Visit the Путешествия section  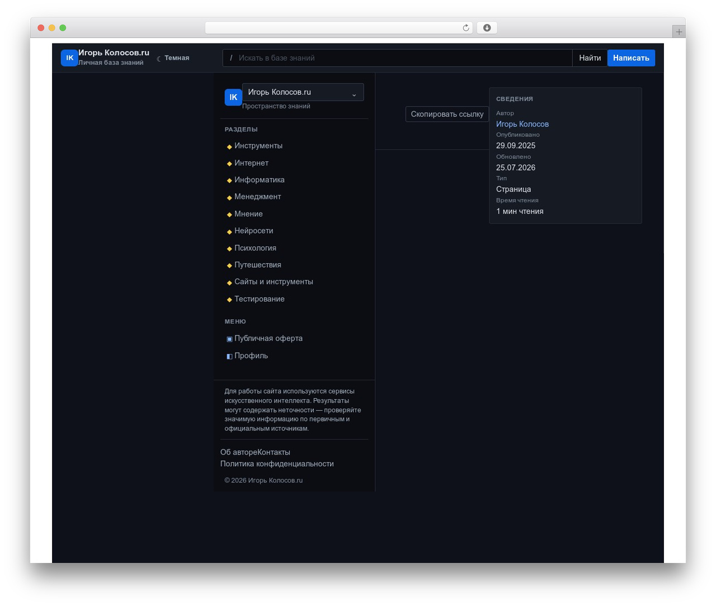click(x=257, y=265)
